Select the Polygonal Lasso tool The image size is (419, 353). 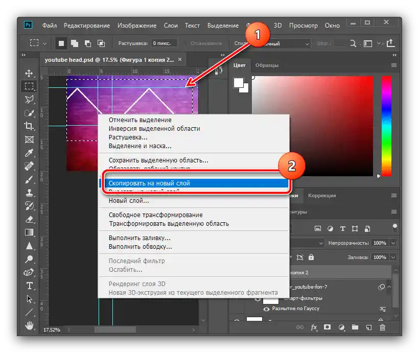(29, 100)
